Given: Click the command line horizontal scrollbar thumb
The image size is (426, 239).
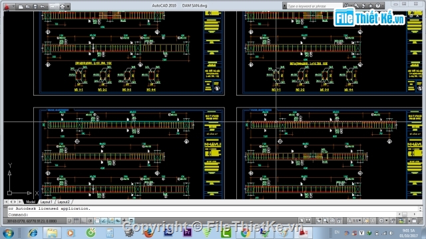Looking at the screenshot, I should click(405, 214).
